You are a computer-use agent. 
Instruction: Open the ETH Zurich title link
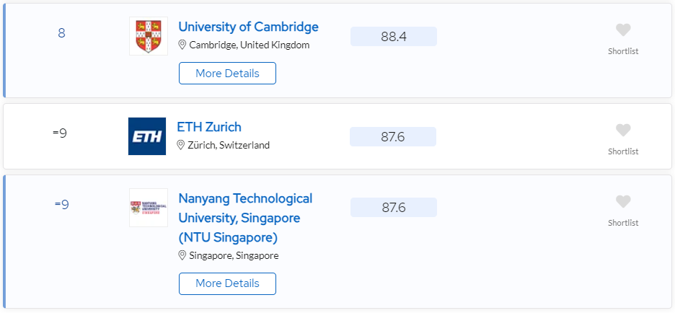pos(209,127)
